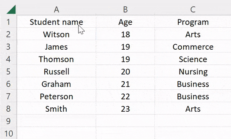Select the cell containing Peterson
Screen dimensions: 231x139
(x=57, y=96)
